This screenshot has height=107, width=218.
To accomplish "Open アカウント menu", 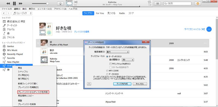I will point(60,9).
